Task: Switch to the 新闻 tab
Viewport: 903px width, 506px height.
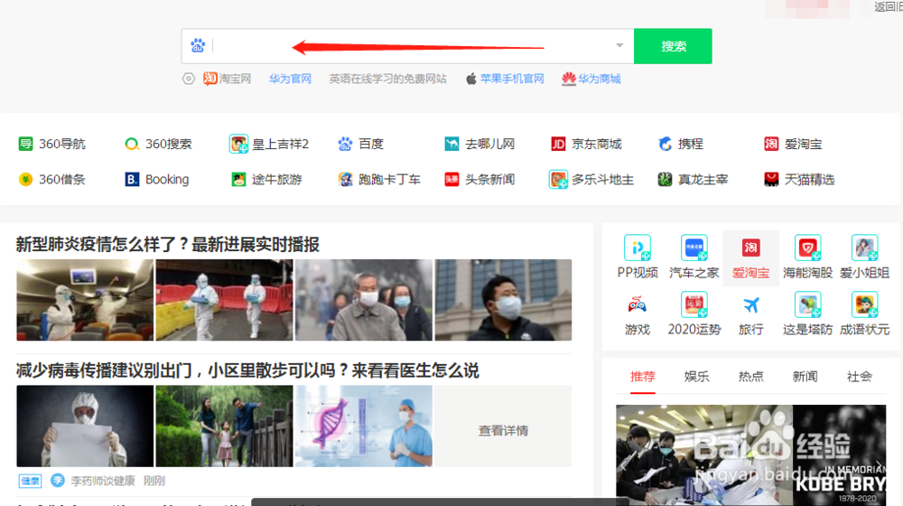Action: click(x=805, y=377)
